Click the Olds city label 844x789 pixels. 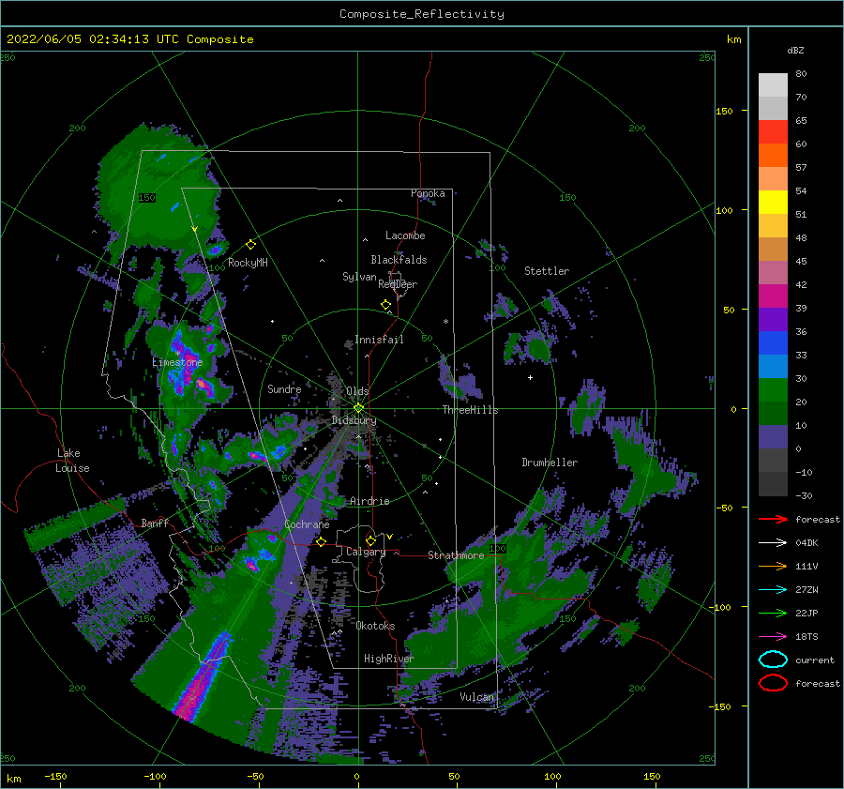(x=357, y=391)
